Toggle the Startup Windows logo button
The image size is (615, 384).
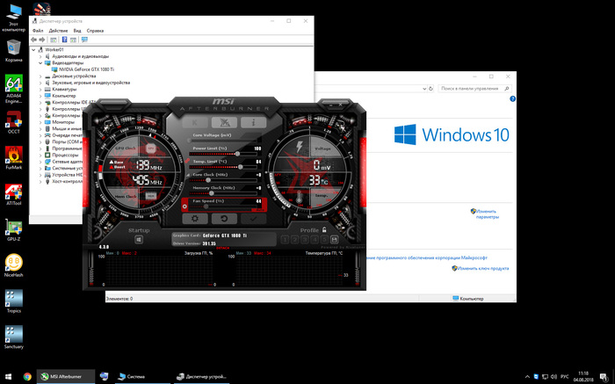140,241
